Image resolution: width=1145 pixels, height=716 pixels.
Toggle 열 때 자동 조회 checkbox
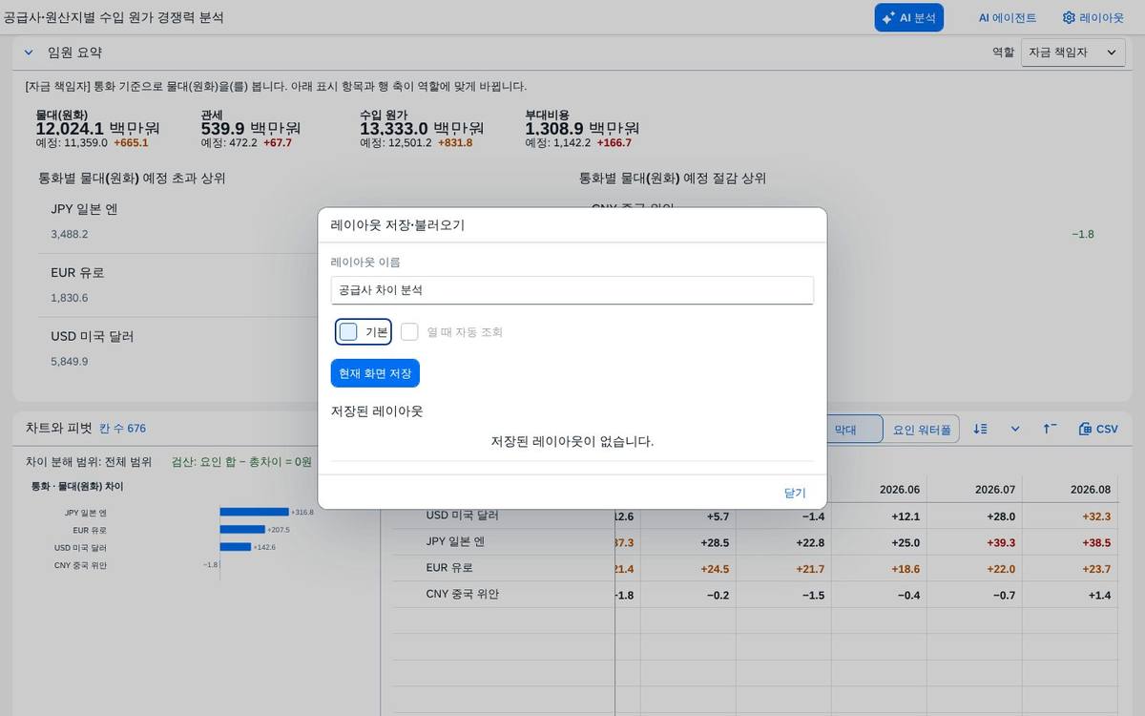pyautogui.click(x=409, y=332)
